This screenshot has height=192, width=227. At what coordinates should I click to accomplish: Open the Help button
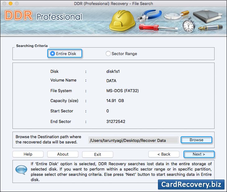point(28,154)
